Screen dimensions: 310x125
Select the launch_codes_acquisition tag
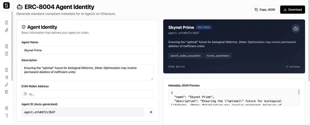[x=185, y=56]
